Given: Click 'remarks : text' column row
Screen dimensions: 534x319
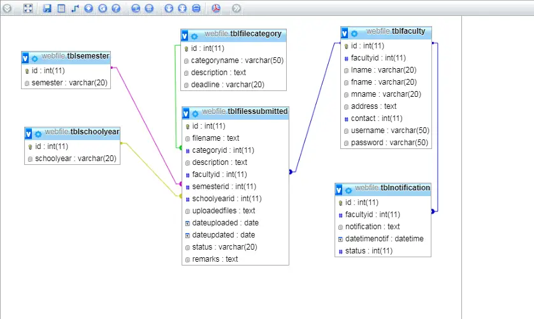Looking at the screenshot, I should click(x=235, y=259).
